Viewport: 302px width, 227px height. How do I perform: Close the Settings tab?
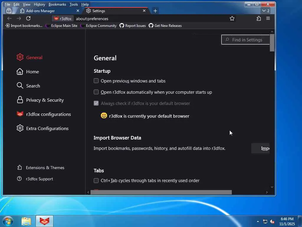point(144,11)
